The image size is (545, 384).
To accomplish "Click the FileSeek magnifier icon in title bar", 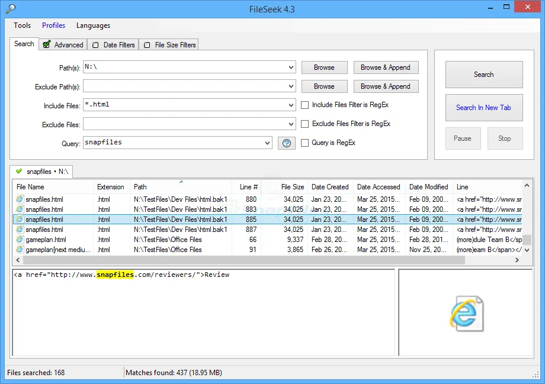I will (11, 9).
